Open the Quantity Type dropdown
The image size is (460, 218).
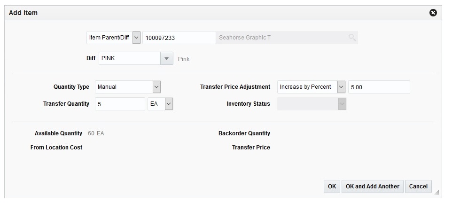click(x=156, y=87)
